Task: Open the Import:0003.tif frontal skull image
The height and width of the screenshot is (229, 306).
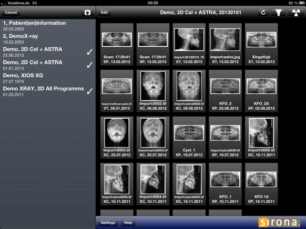Action: coord(117,138)
